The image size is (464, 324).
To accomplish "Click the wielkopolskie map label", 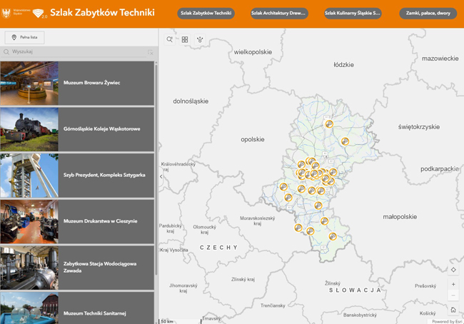I will (x=253, y=52).
